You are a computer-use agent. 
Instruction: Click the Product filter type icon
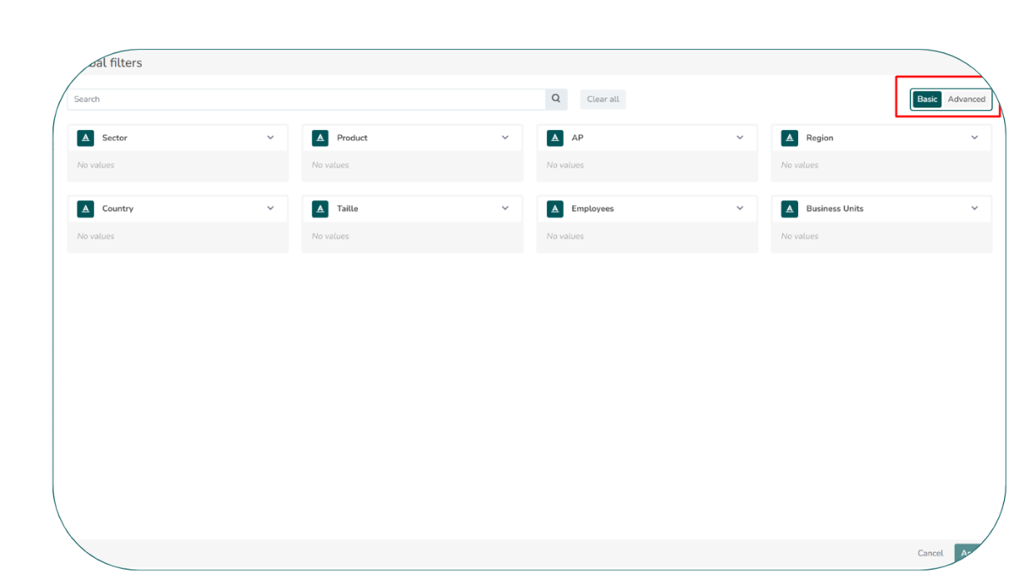(x=320, y=138)
